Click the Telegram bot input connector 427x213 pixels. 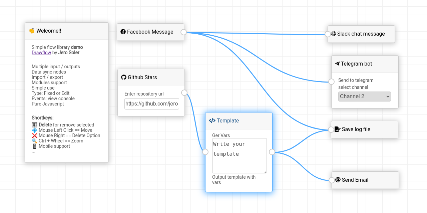tap(331, 82)
